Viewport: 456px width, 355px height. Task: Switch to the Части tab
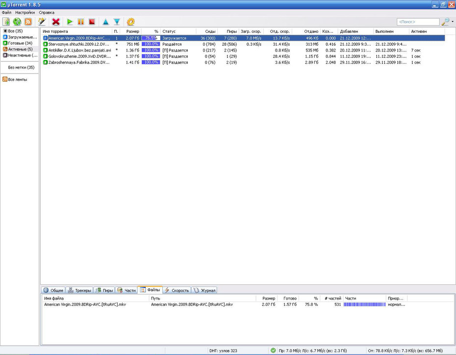pos(127,290)
